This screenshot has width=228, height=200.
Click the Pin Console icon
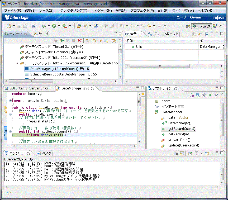click(x=190, y=153)
